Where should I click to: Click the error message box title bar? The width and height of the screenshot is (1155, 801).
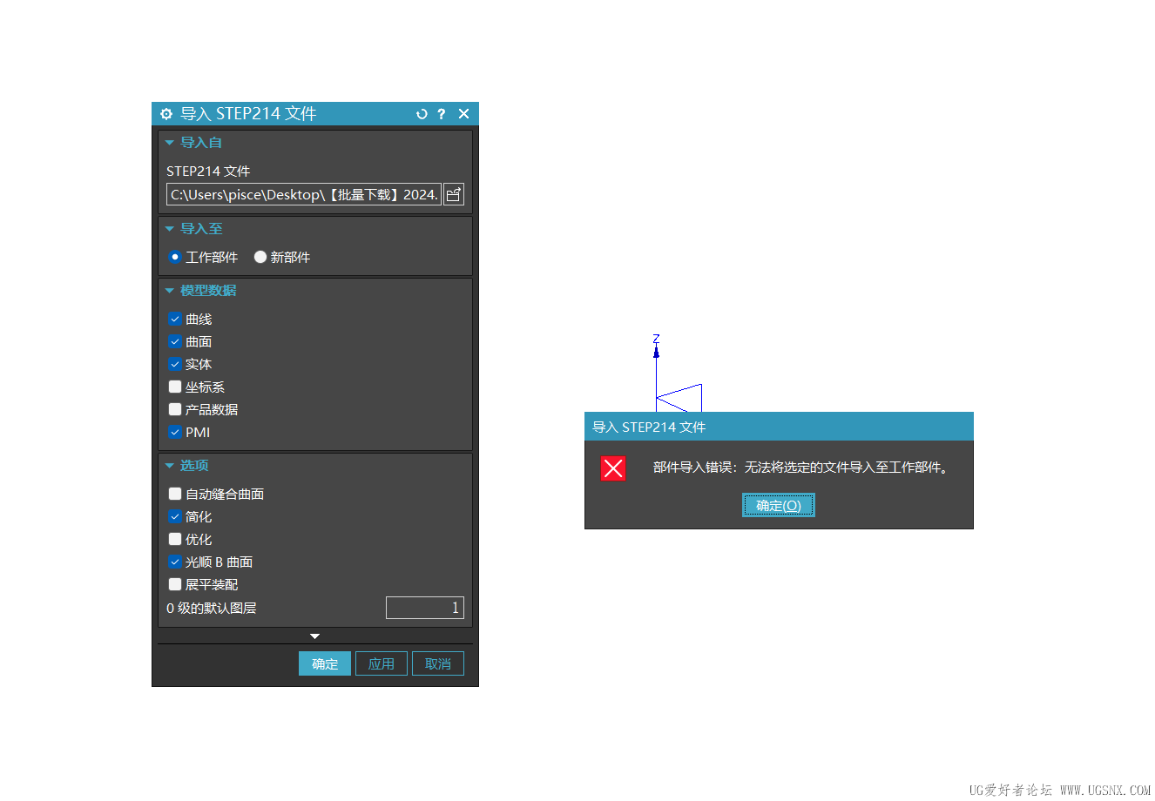coord(779,427)
